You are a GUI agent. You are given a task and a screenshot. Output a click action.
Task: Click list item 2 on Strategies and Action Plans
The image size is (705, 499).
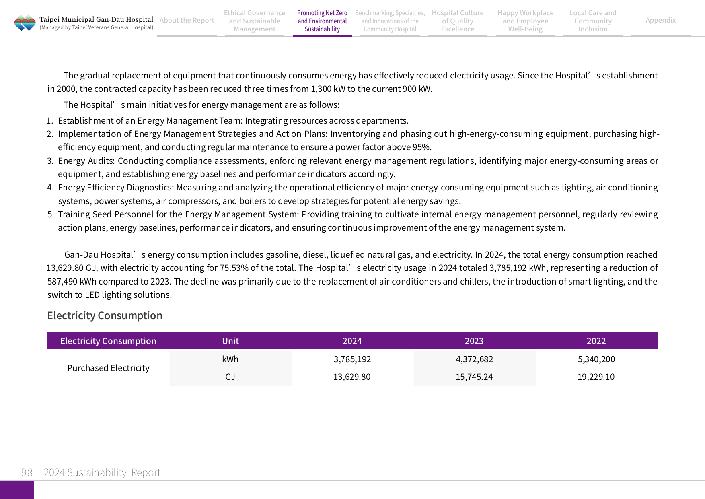pos(353,140)
